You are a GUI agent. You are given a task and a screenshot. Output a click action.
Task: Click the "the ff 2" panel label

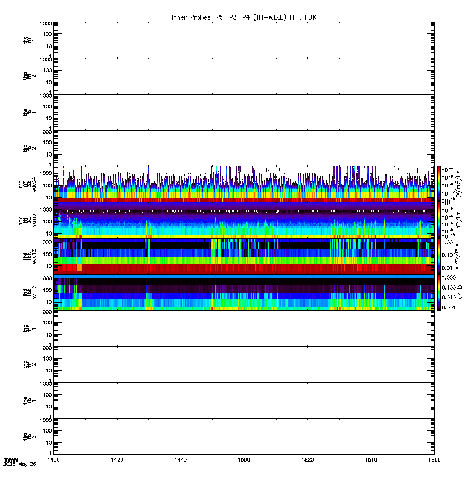tap(29, 364)
